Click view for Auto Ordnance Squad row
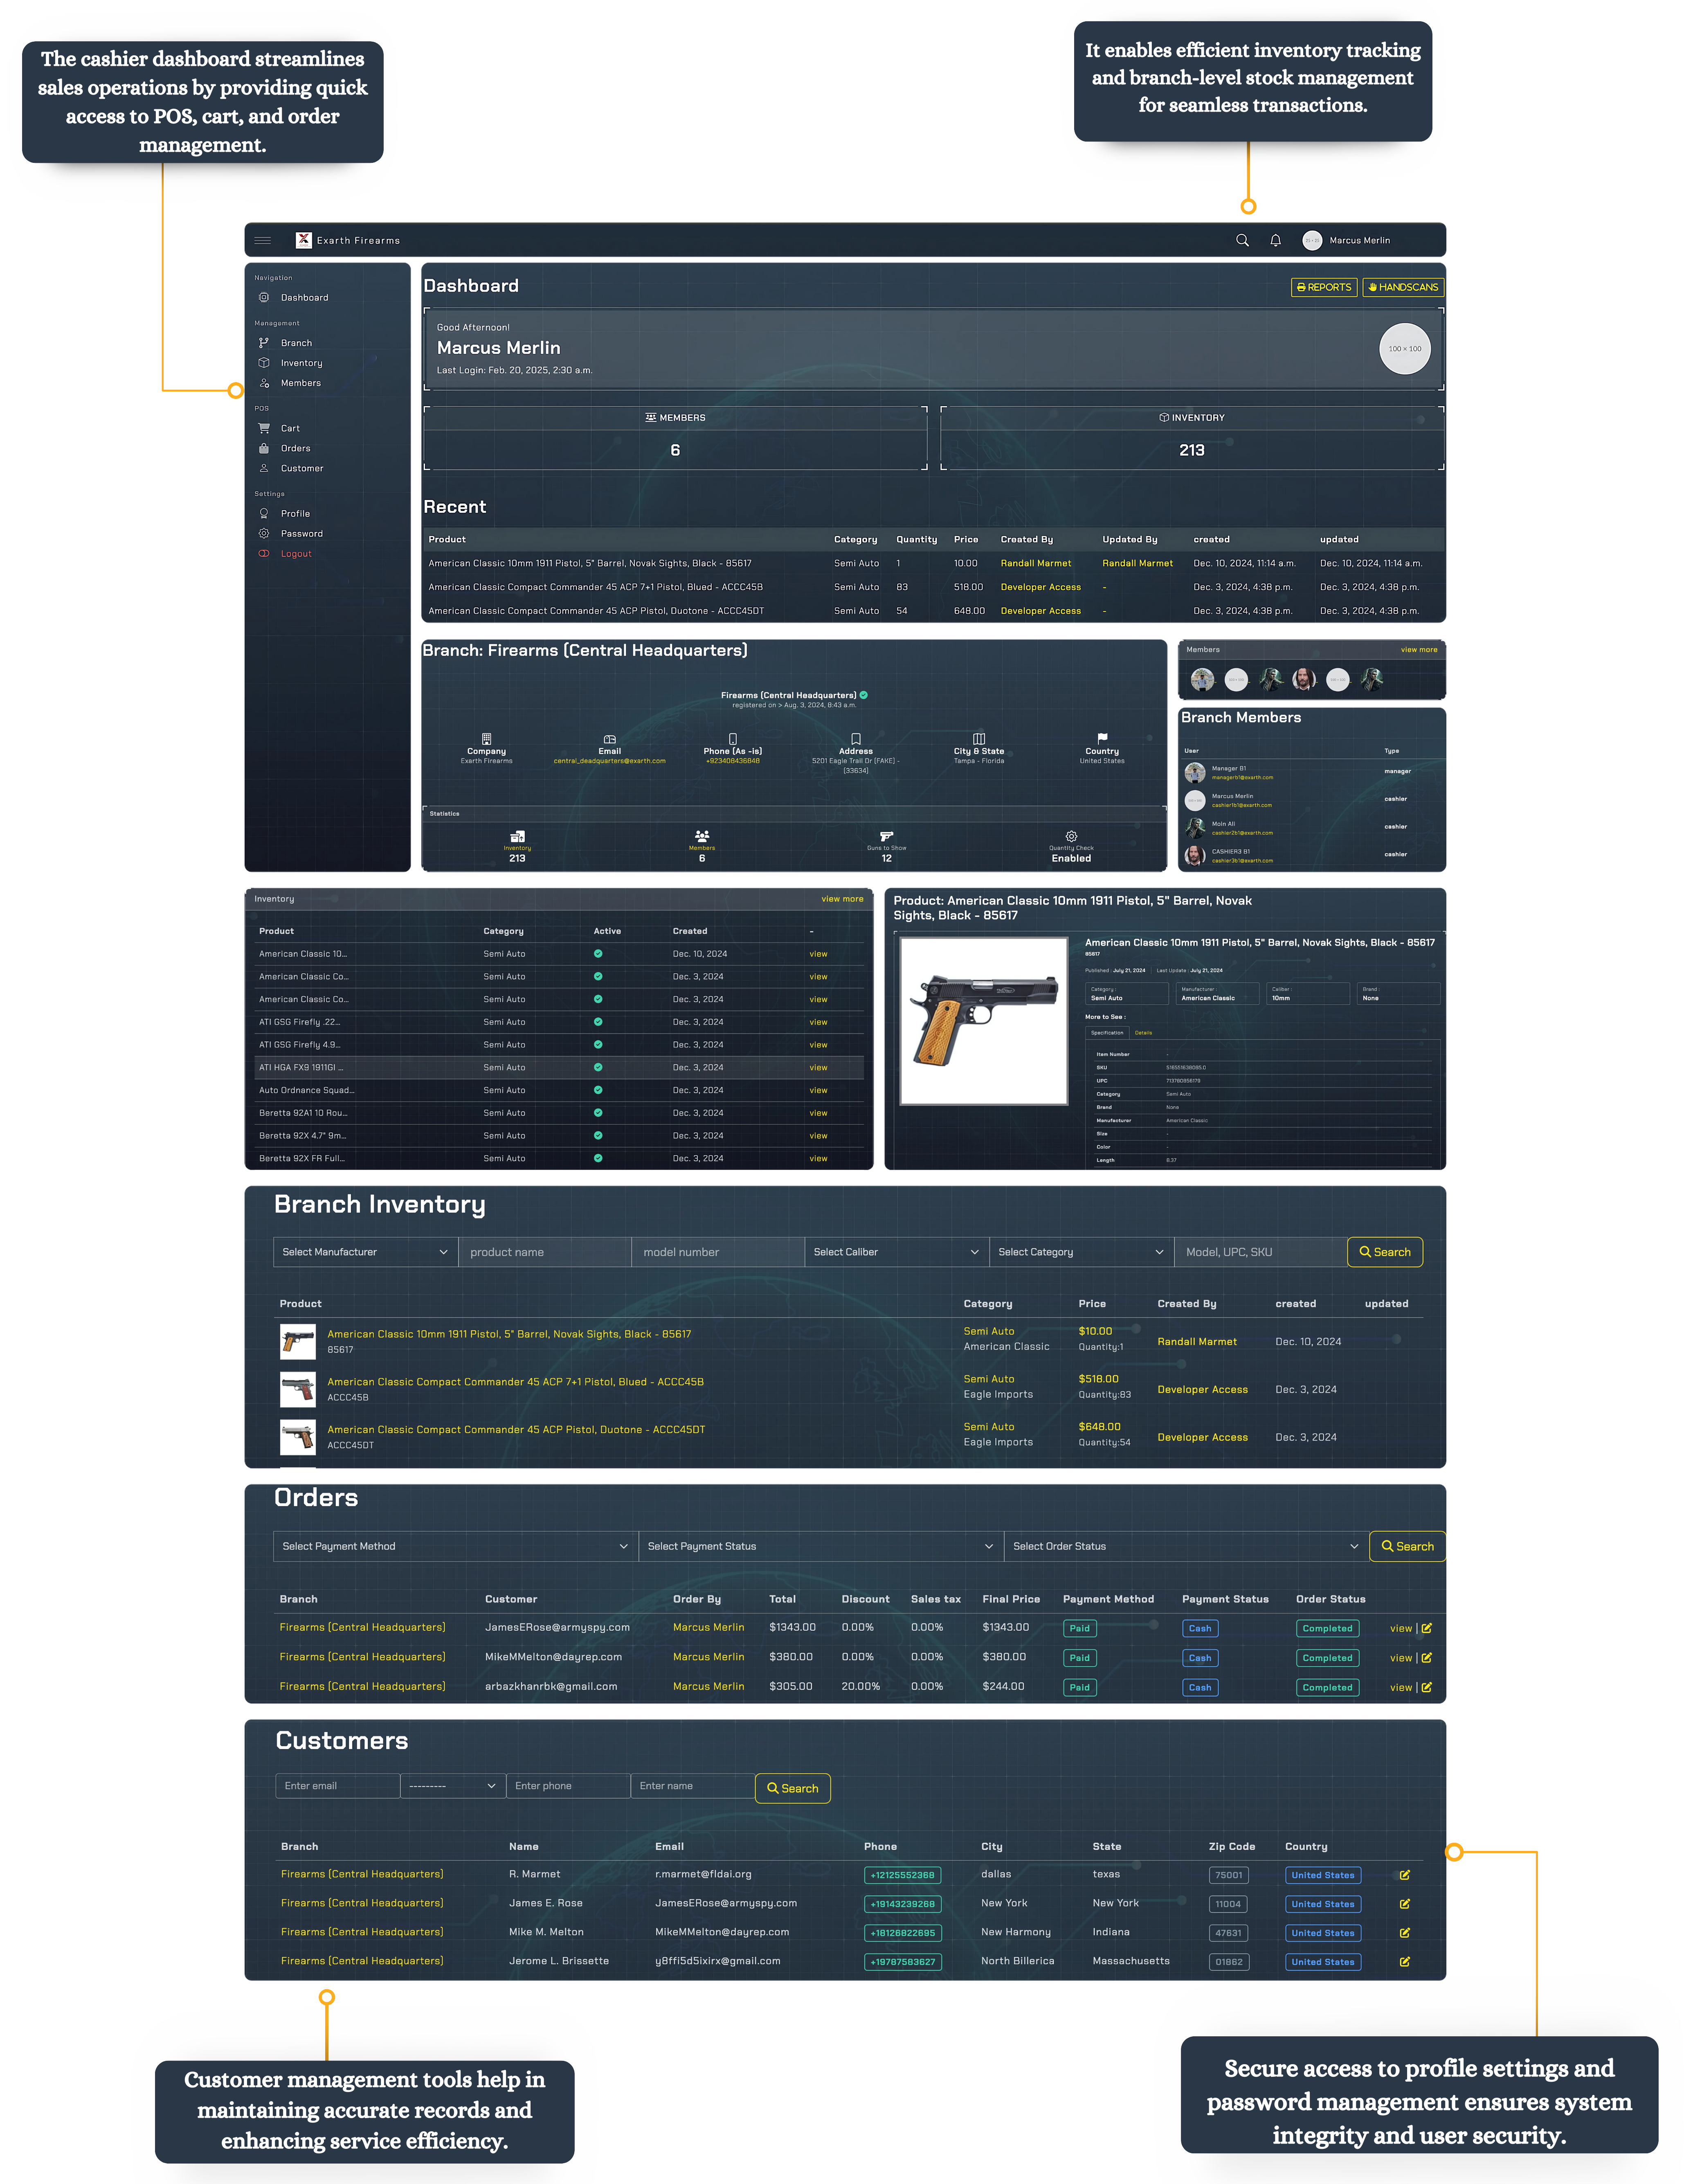The width and height of the screenshot is (1684, 2184). (x=818, y=1090)
